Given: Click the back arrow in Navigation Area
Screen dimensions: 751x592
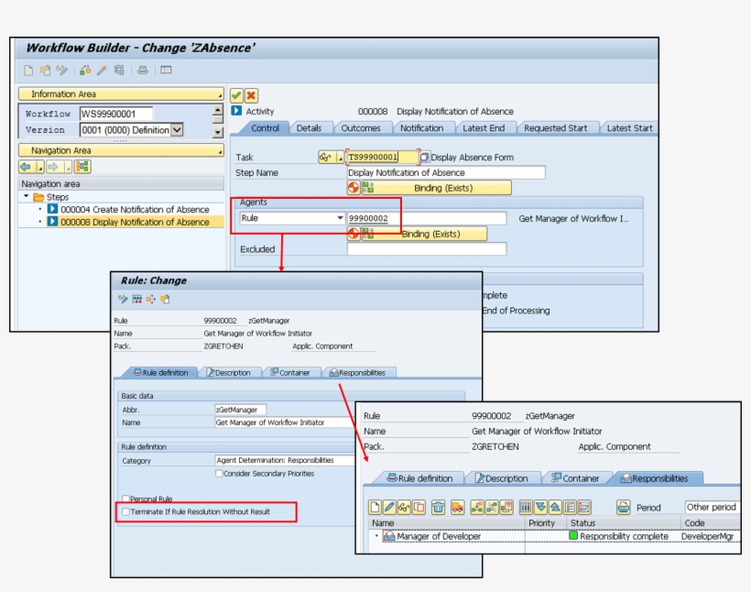Looking at the screenshot, I should 26,167.
